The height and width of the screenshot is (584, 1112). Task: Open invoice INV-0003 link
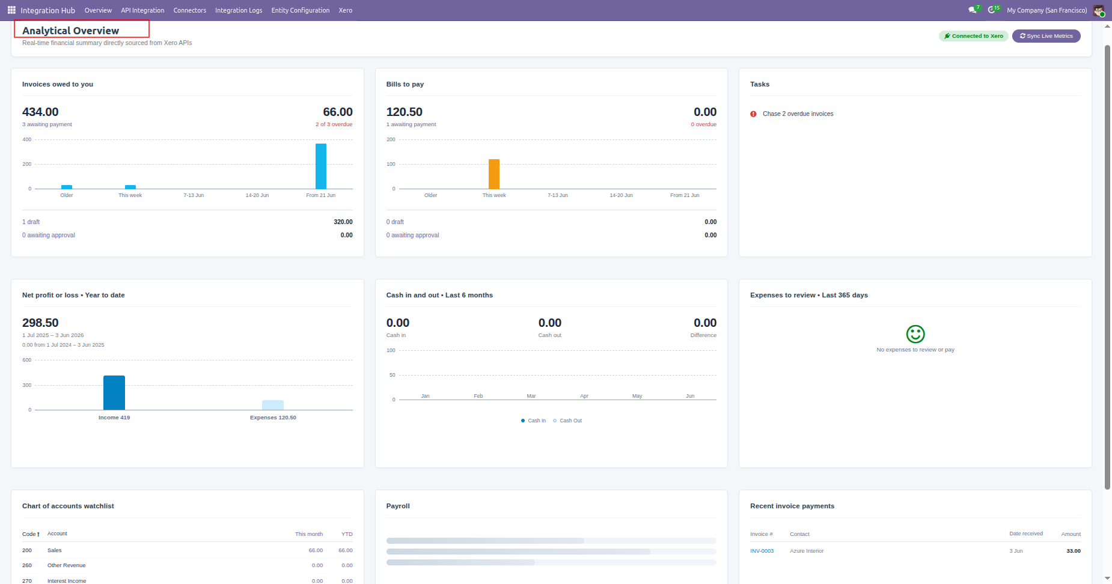coord(762,551)
